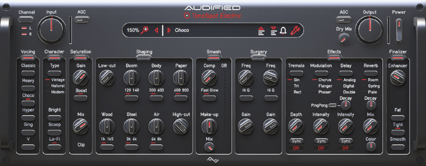Enable or disable the Voicing section
The width and height of the screenshot is (426, 166).
click(x=28, y=57)
